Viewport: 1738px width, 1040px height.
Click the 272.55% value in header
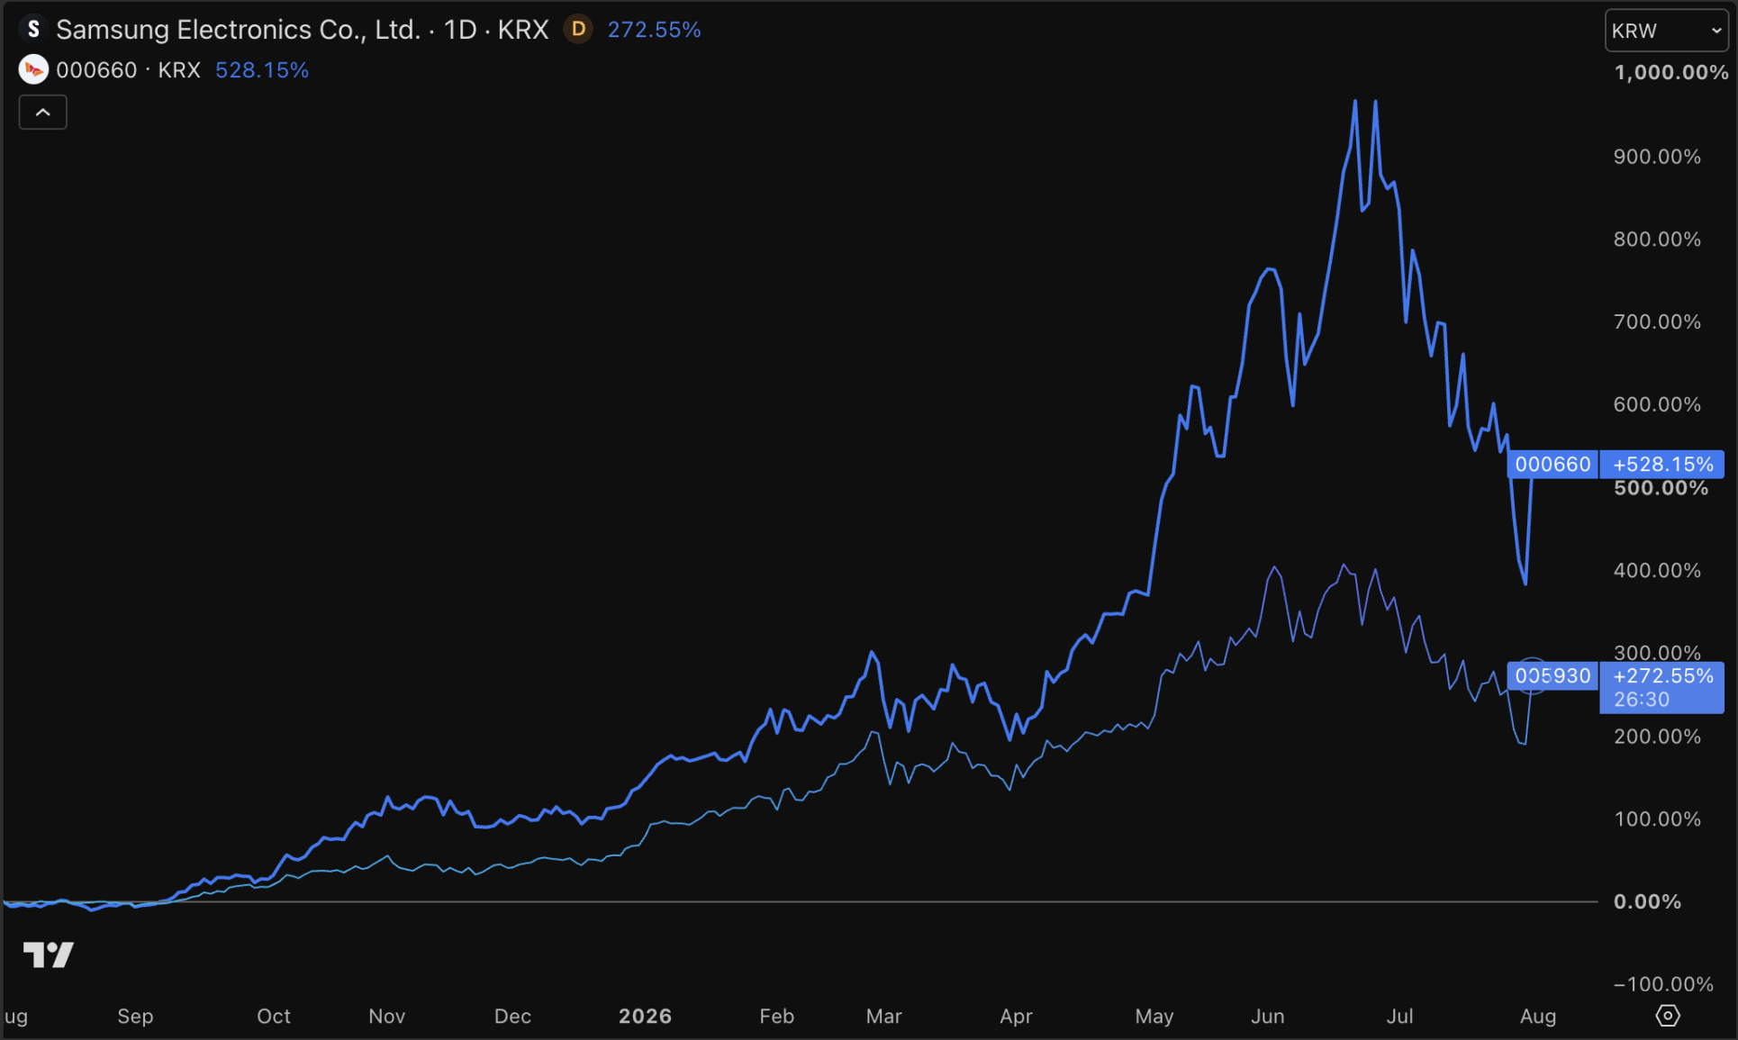(654, 30)
